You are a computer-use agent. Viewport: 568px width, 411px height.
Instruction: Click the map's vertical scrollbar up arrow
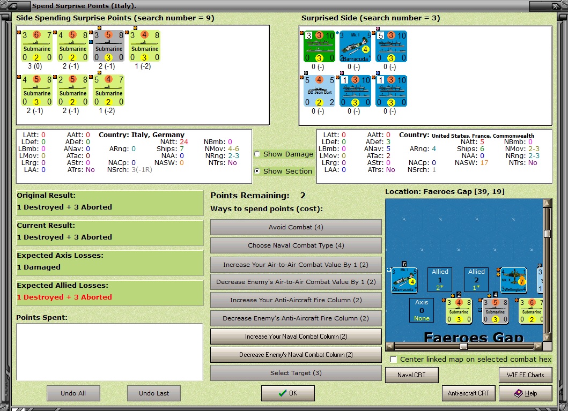[548, 203]
